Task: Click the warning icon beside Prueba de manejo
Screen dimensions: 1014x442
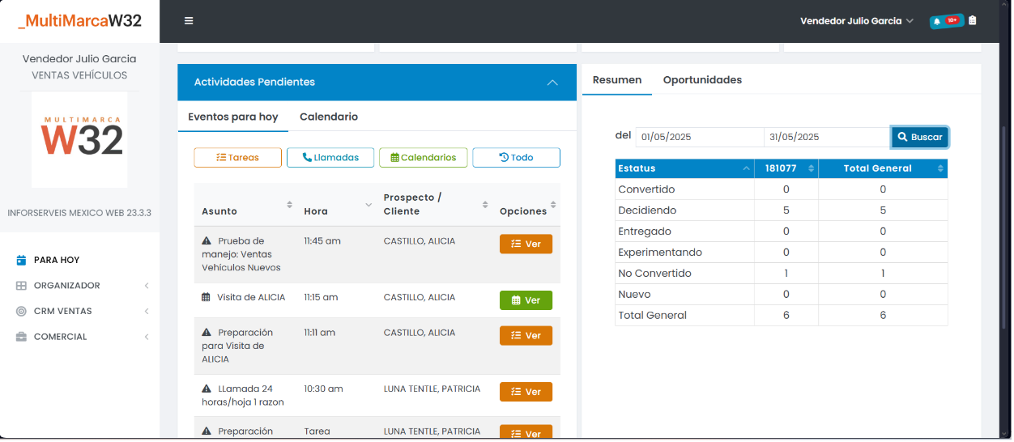Action: point(207,240)
